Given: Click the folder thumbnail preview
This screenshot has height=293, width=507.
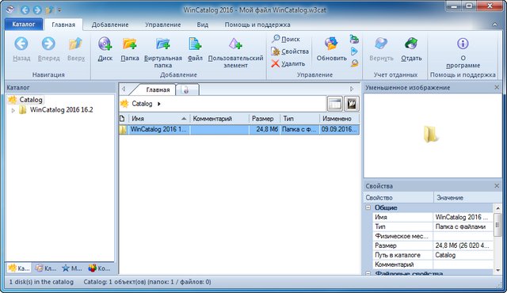Looking at the screenshot, I should point(430,135).
